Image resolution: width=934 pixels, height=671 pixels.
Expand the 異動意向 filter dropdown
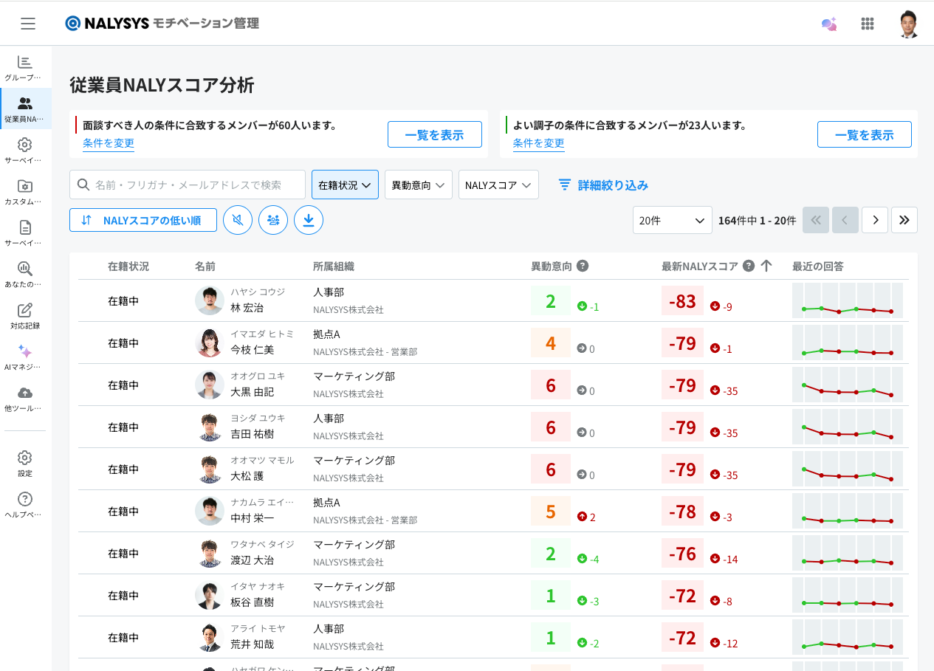pyautogui.click(x=418, y=185)
